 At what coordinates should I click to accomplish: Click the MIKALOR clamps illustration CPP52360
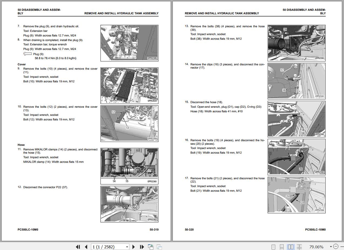[129, 166]
